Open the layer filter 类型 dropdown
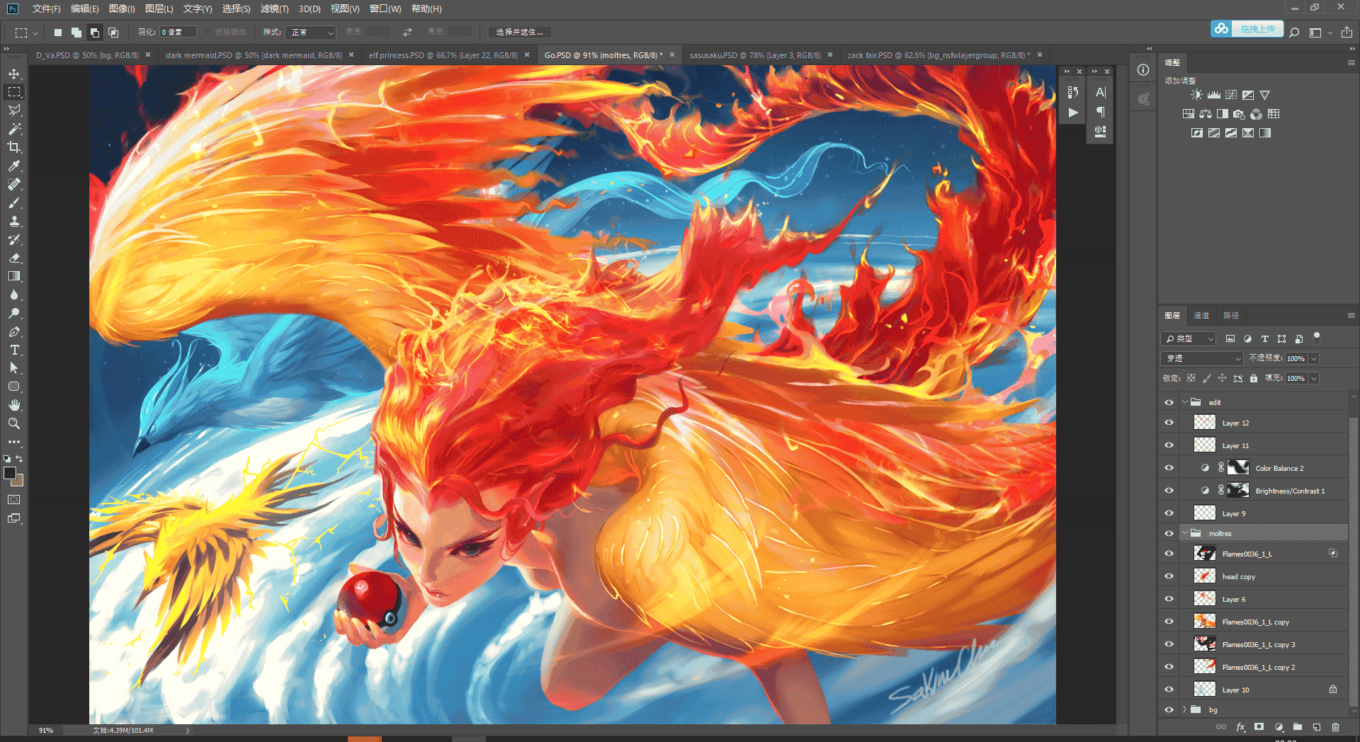The height and width of the screenshot is (742, 1360). tap(1189, 339)
